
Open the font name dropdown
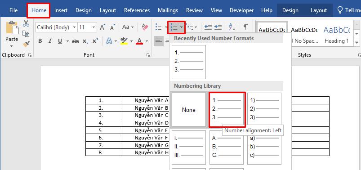tap(74, 27)
